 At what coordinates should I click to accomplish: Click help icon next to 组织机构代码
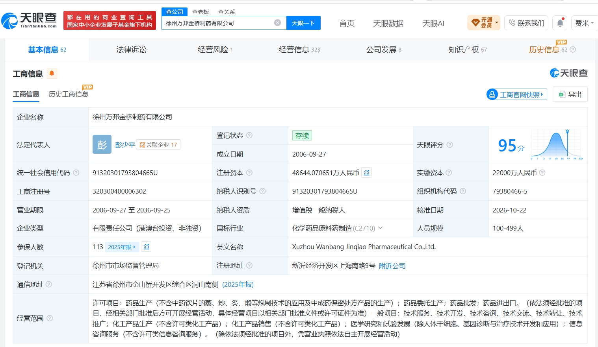463,191
